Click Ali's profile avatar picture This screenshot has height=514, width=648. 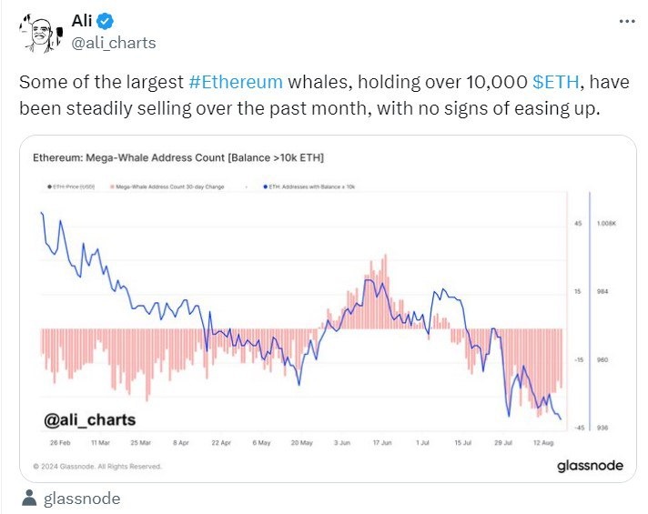pyautogui.click(x=35, y=33)
